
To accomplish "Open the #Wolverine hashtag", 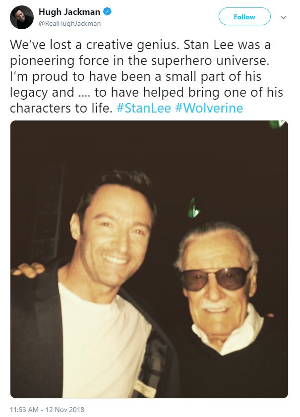I will (209, 109).
